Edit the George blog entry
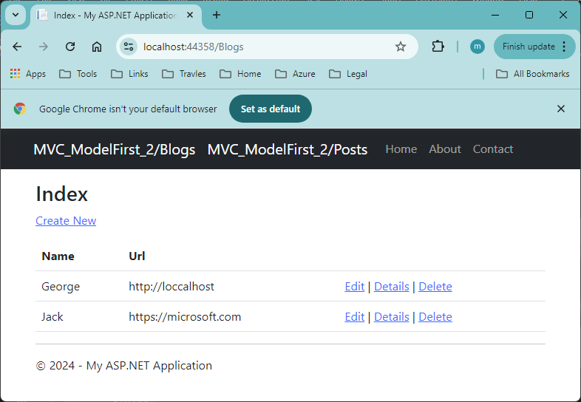The height and width of the screenshot is (402, 581). click(x=354, y=287)
